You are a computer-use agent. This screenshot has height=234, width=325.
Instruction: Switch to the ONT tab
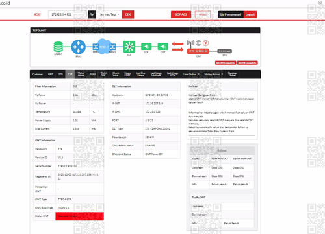[51, 74]
